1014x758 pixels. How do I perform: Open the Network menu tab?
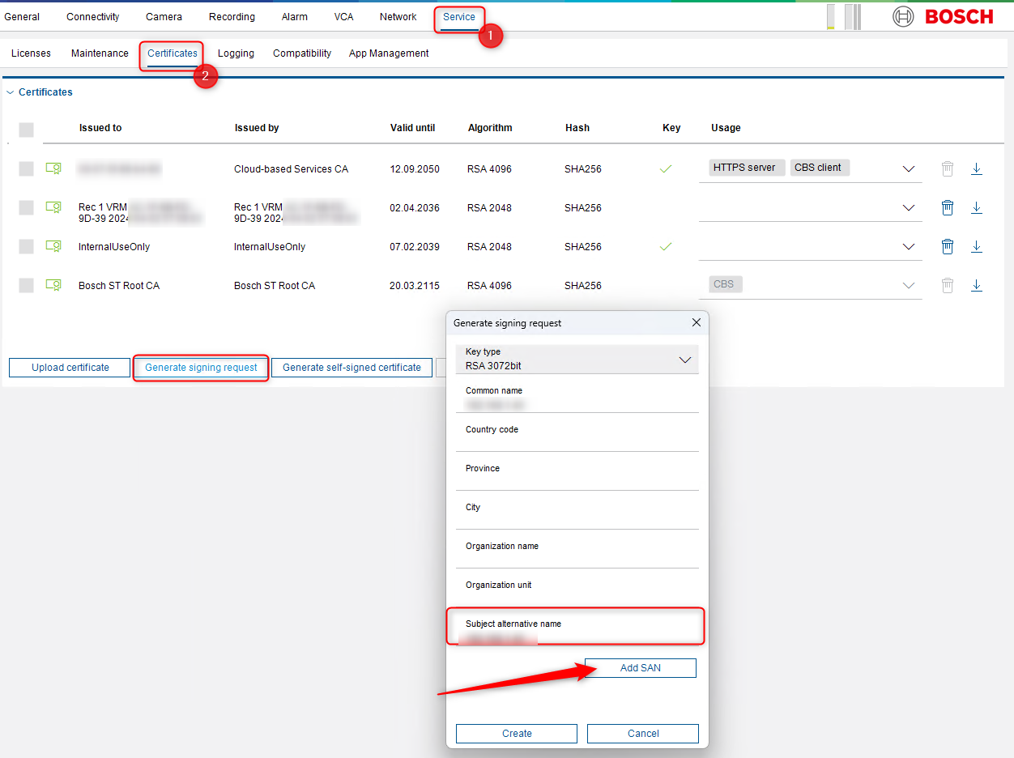(398, 17)
